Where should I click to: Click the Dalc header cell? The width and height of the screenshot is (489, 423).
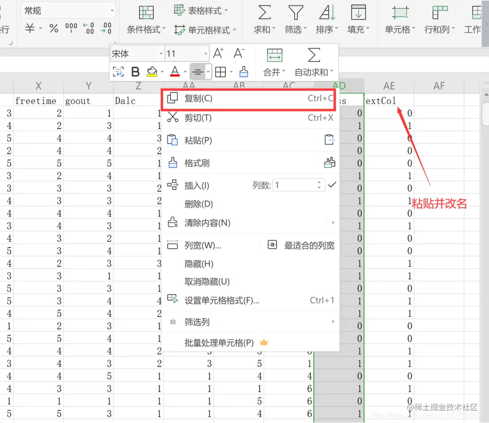[137, 101]
